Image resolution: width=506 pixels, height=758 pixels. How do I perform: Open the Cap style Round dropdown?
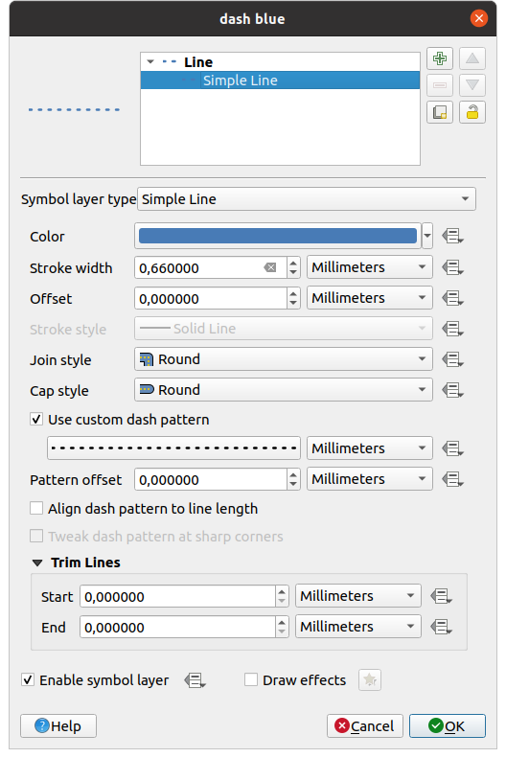coord(284,390)
